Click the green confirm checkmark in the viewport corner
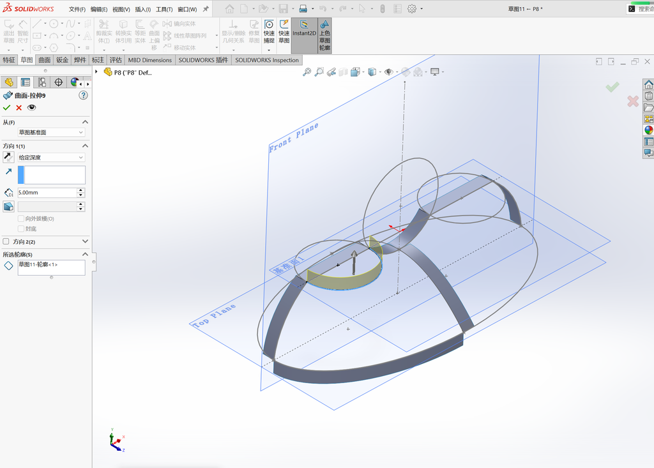The width and height of the screenshot is (654, 468). 612,87
